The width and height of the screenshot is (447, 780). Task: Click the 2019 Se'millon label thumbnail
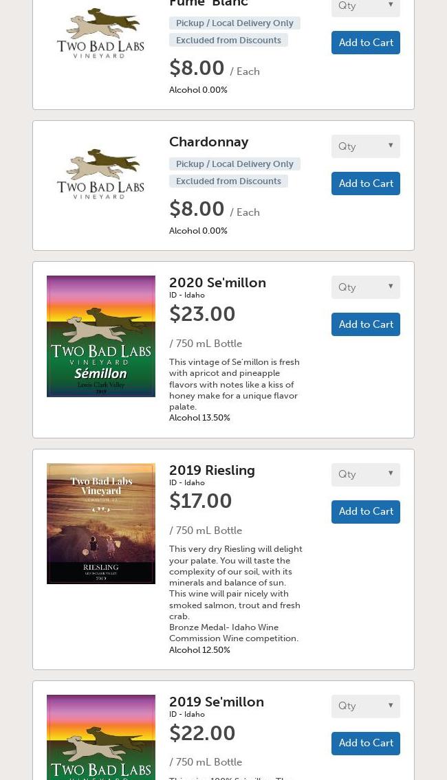click(101, 737)
